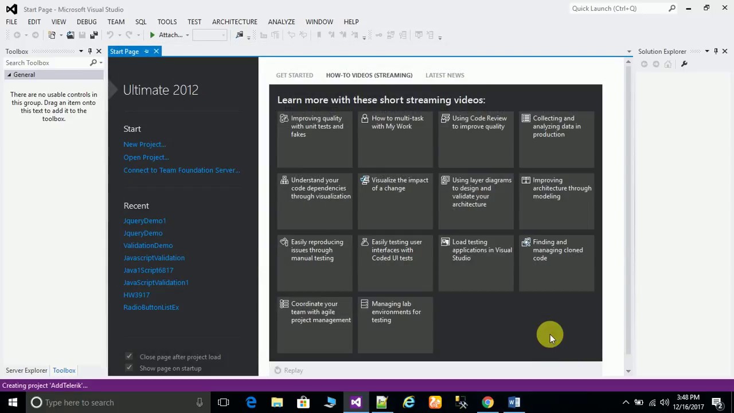Click the Save All toolbar icon
The width and height of the screenshot is (734, 413).
click(x=94, y=35)
